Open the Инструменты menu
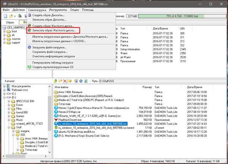The image size is (228, 164). point(58,10)
